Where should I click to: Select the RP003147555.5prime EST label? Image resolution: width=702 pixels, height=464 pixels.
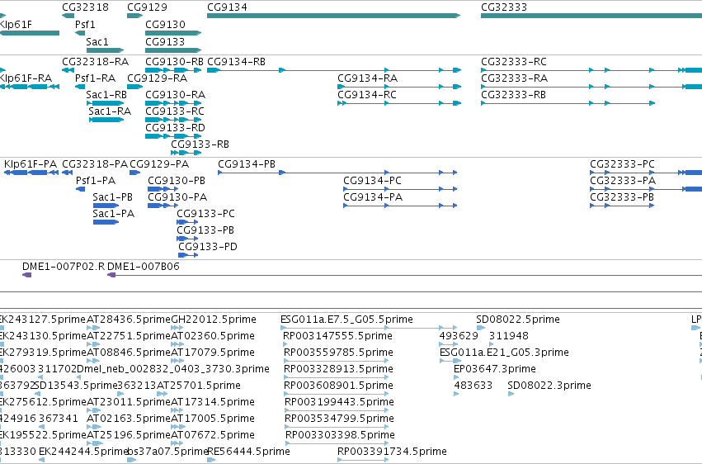pyautogui.click(x=337, y=336)
